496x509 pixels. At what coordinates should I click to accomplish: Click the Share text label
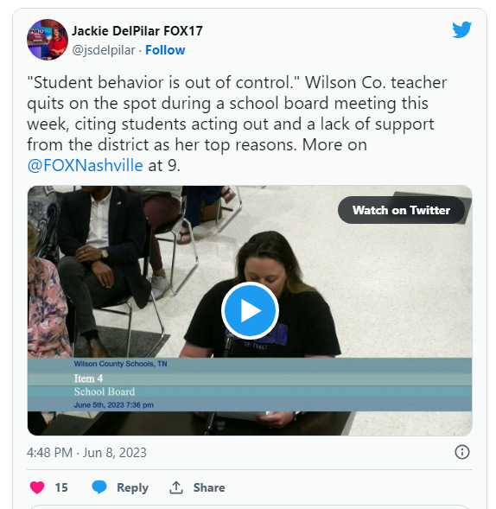click(x=209, y=487)
